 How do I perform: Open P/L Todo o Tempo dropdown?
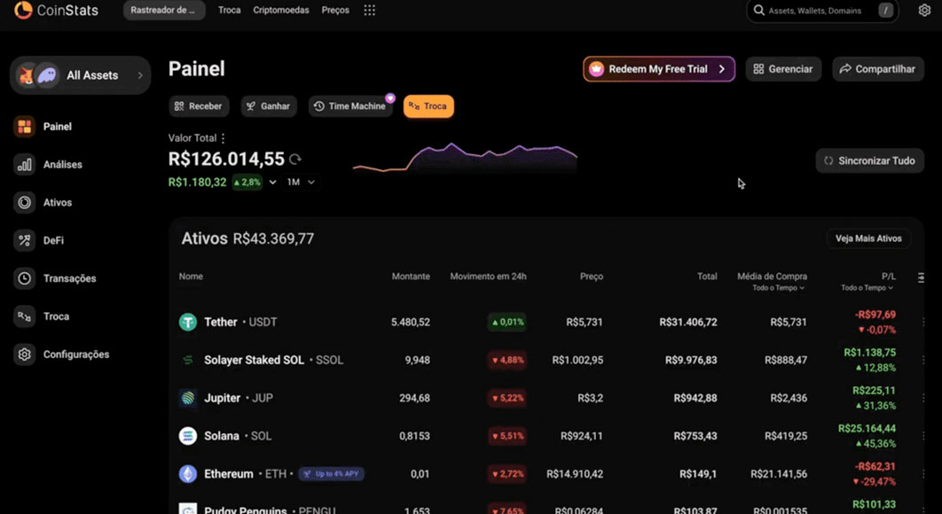coord(867,288)
